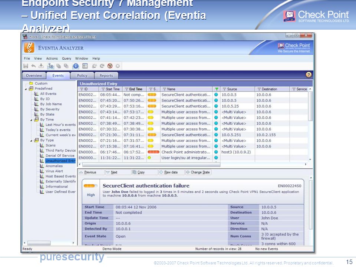The image size is (356, 267).
Task: Open the File menu
Action: [27, 58]
